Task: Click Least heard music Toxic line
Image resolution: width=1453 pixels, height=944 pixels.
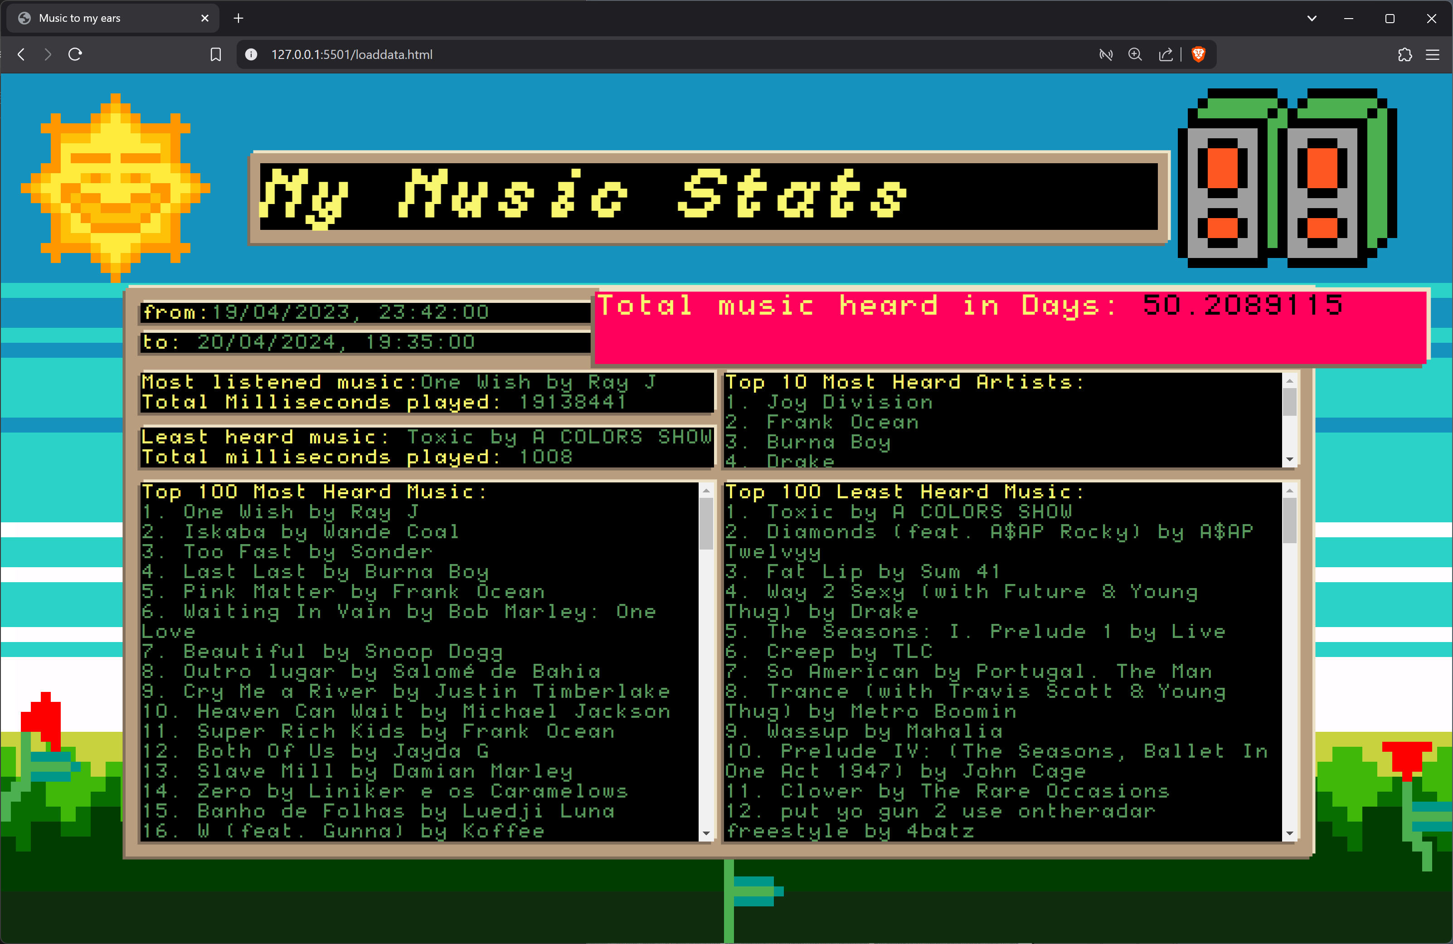Action: pyautogui.click(x=427, y=437)
